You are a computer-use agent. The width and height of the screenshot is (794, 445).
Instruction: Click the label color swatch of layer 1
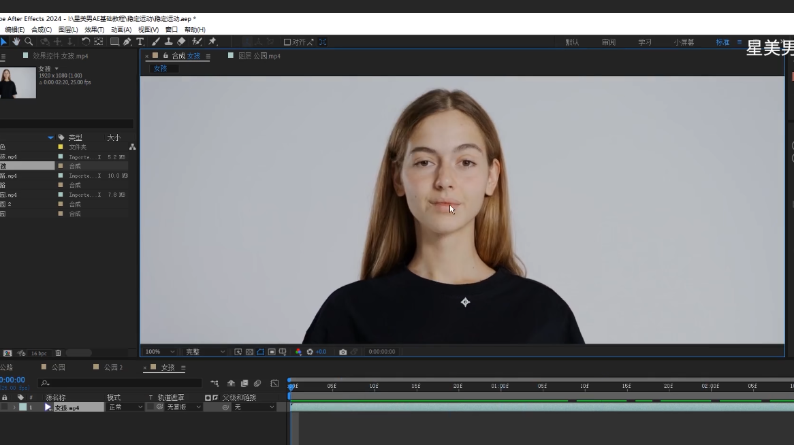(x=22, y=407)
